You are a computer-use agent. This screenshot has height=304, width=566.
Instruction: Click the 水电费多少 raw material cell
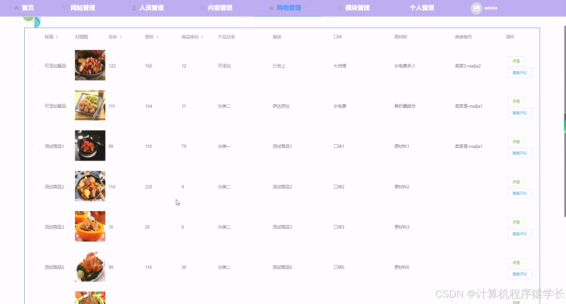(405, 66)
